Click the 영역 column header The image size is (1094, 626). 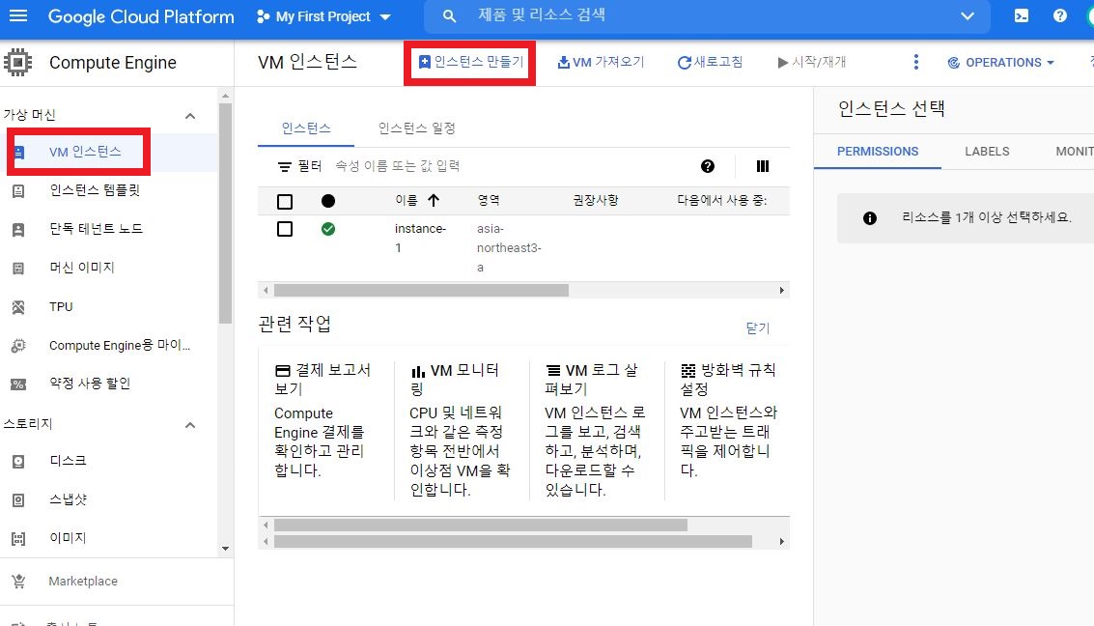click(x=489, y=200)
